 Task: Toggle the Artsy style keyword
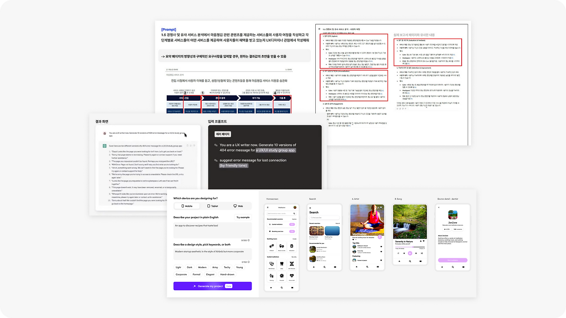click(x=215, y=267)
